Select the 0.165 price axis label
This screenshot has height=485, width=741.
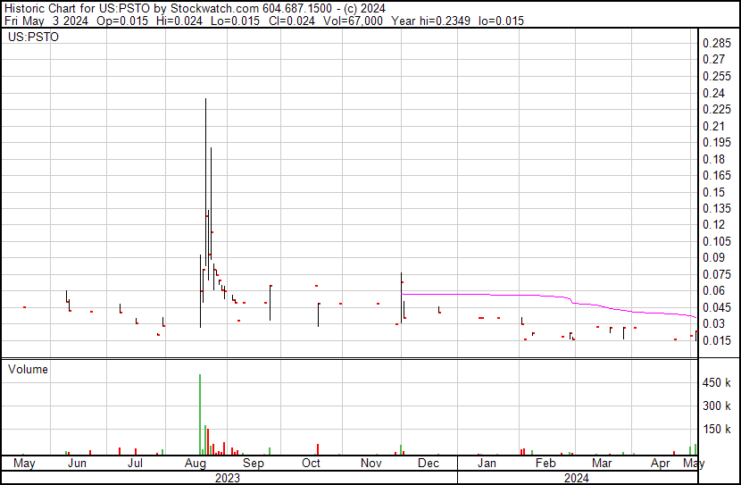point(716,175)
